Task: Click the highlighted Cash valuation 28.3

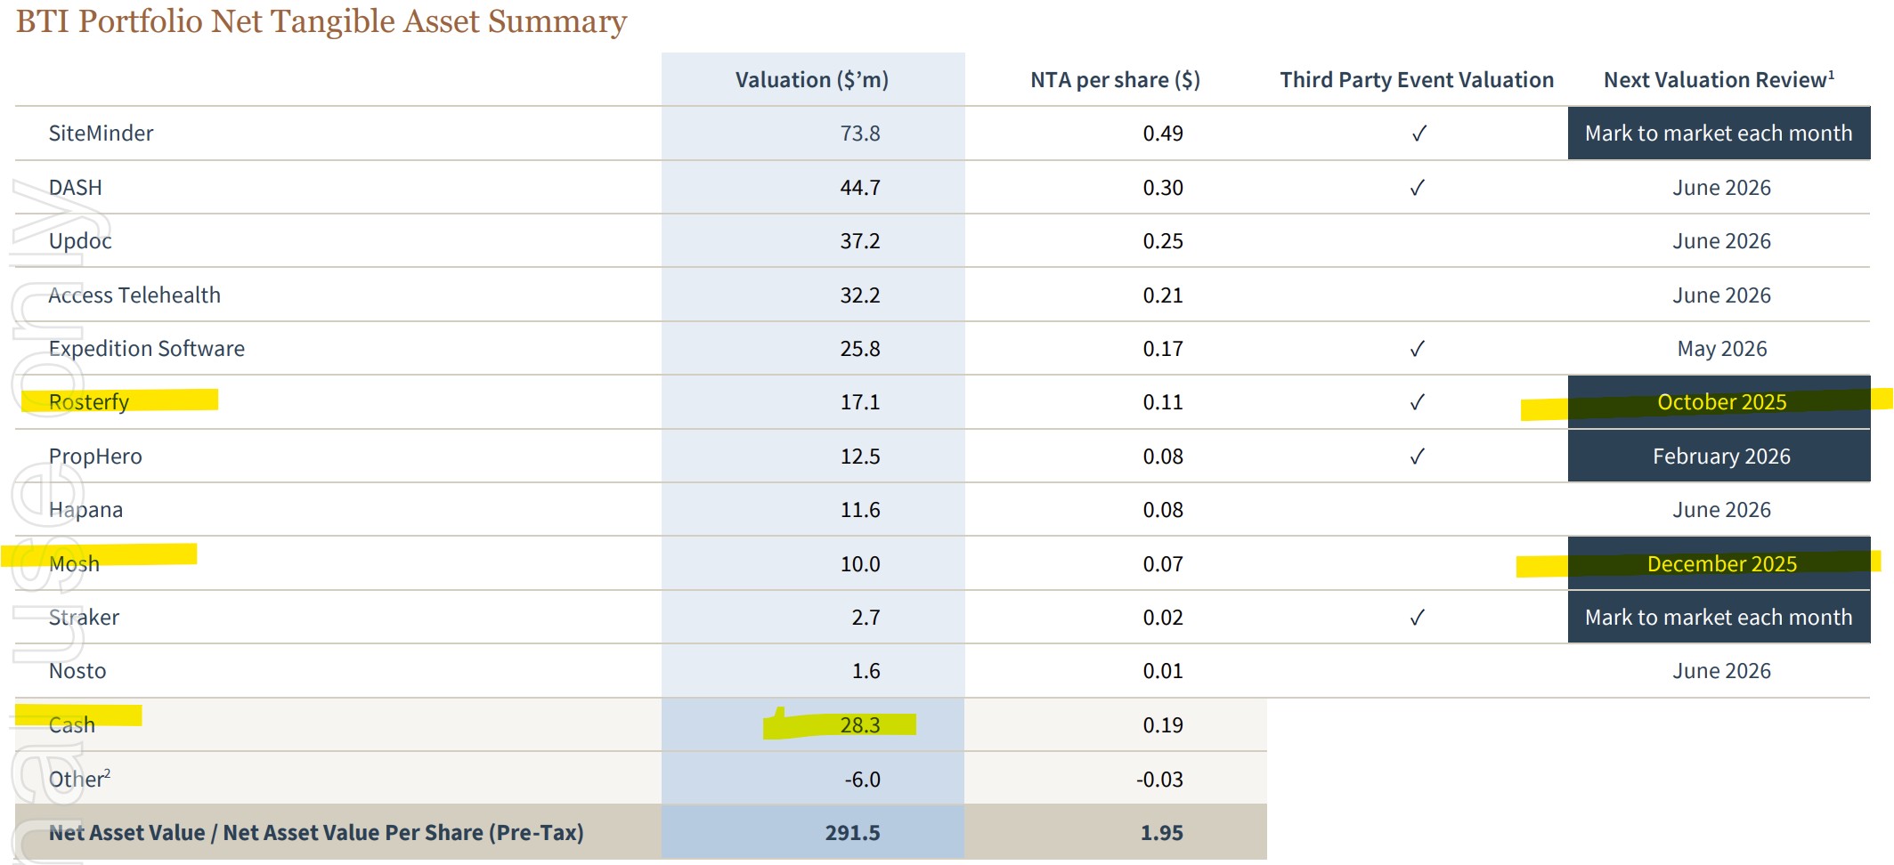Action: (859, 725)
